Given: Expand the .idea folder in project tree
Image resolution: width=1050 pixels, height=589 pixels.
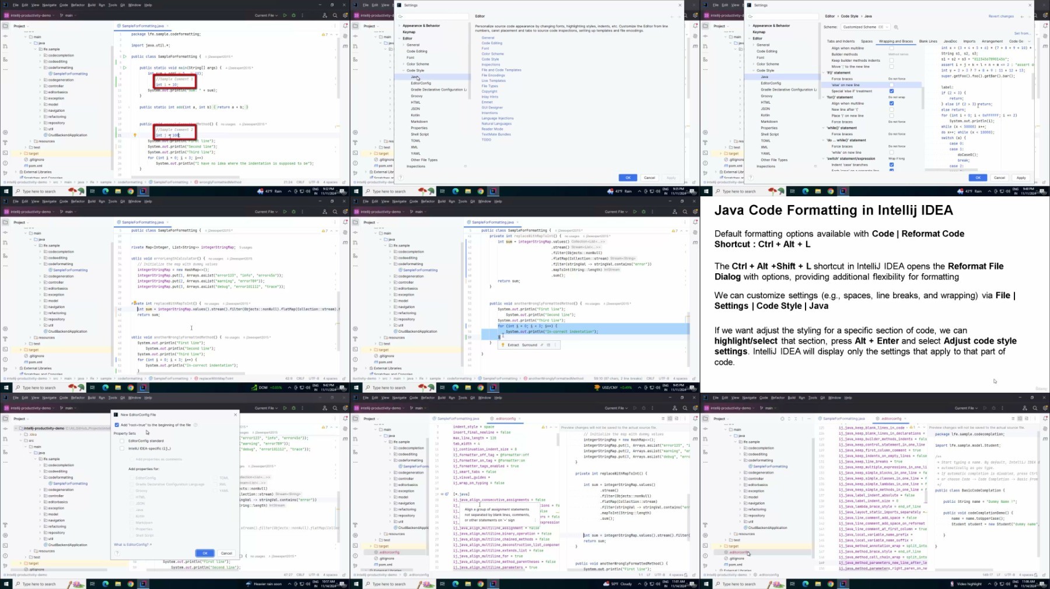Looking at the screenshot, I should 21,435.
